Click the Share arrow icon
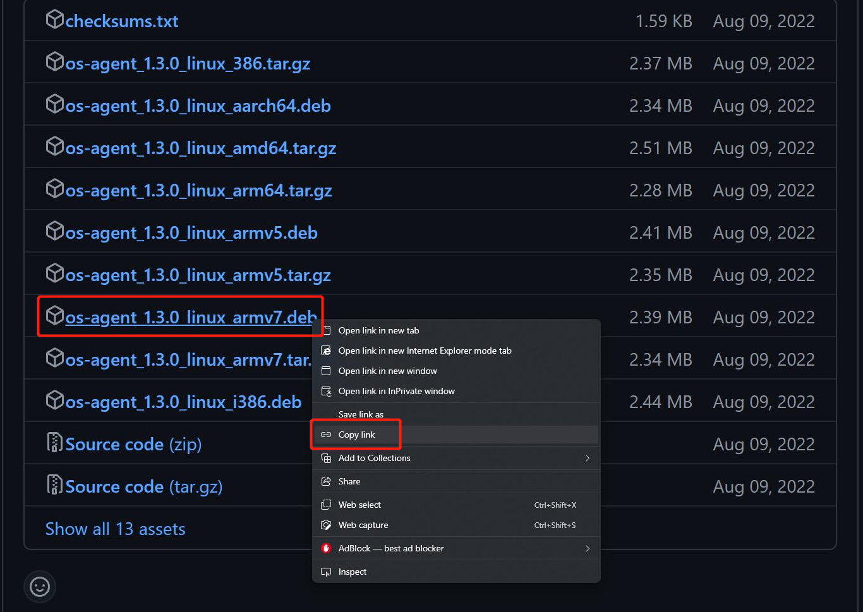Screen dimensions: 863x612 pos(326,481)
